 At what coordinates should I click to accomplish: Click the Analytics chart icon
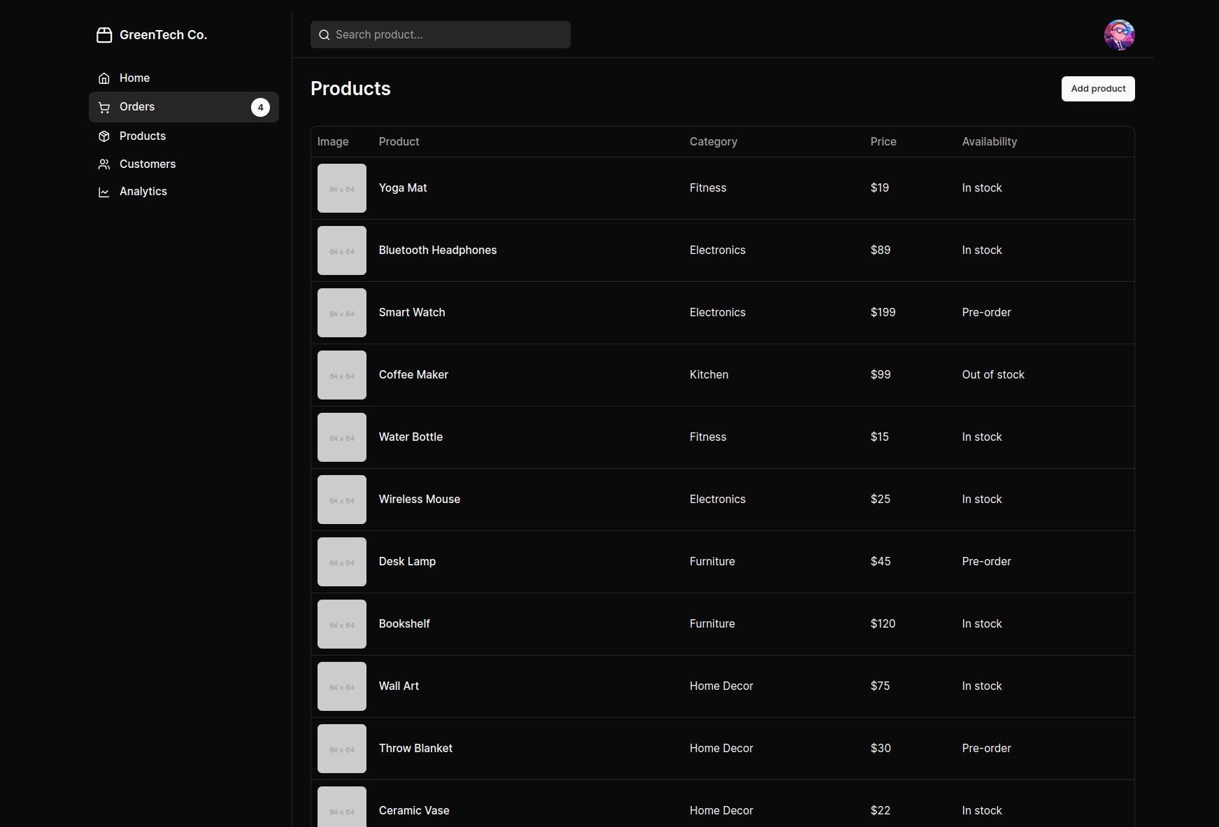(104, 192)
